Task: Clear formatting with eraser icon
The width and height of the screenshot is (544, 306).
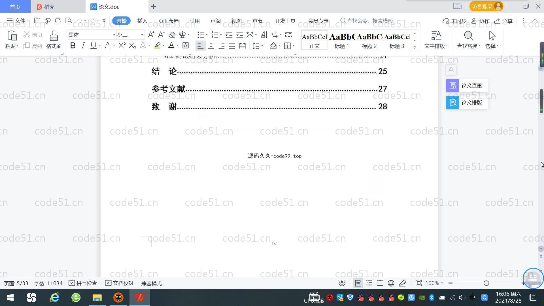Action: click(x=172, y=35)
